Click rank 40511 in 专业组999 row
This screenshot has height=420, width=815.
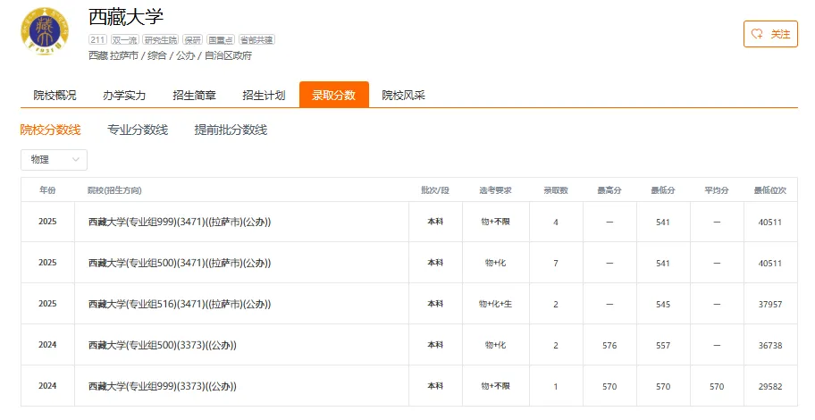pyautogui.click(x=770, y=223)
